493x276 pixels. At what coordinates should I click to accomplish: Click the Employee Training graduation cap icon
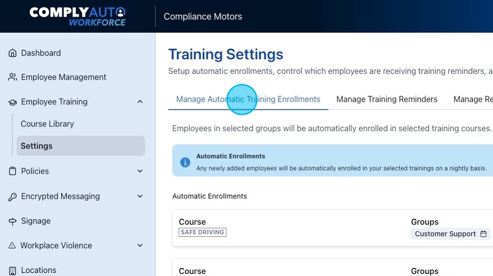(13, 102)
